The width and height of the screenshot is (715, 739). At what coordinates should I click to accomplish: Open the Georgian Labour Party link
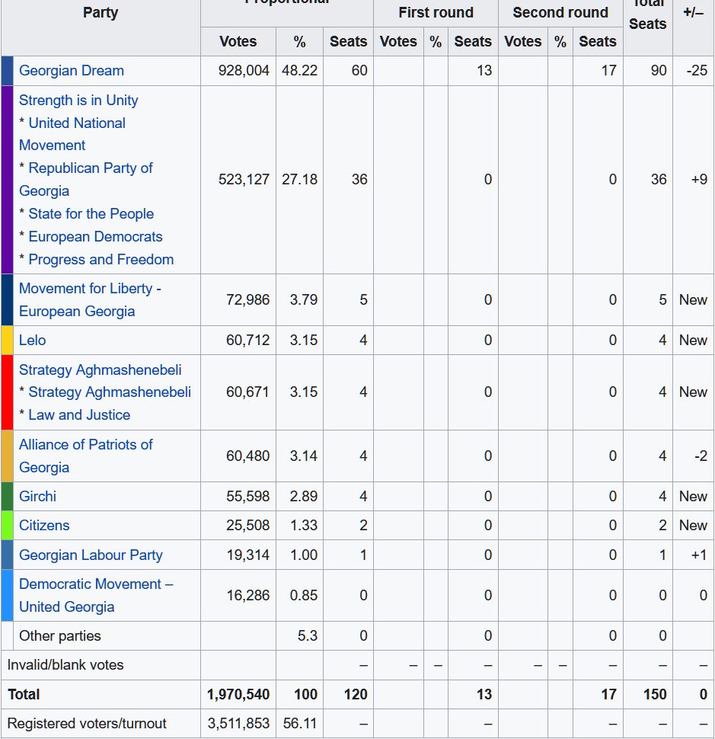(x=91, y=555)
